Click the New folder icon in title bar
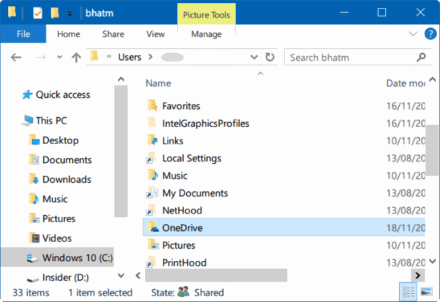440x302 pixels. click(x=55, y=13)
